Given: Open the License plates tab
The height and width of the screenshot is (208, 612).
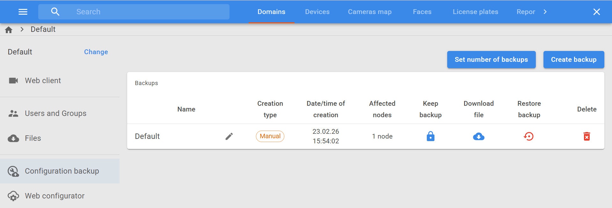Looking at the screenshot, I should point(475,12).
